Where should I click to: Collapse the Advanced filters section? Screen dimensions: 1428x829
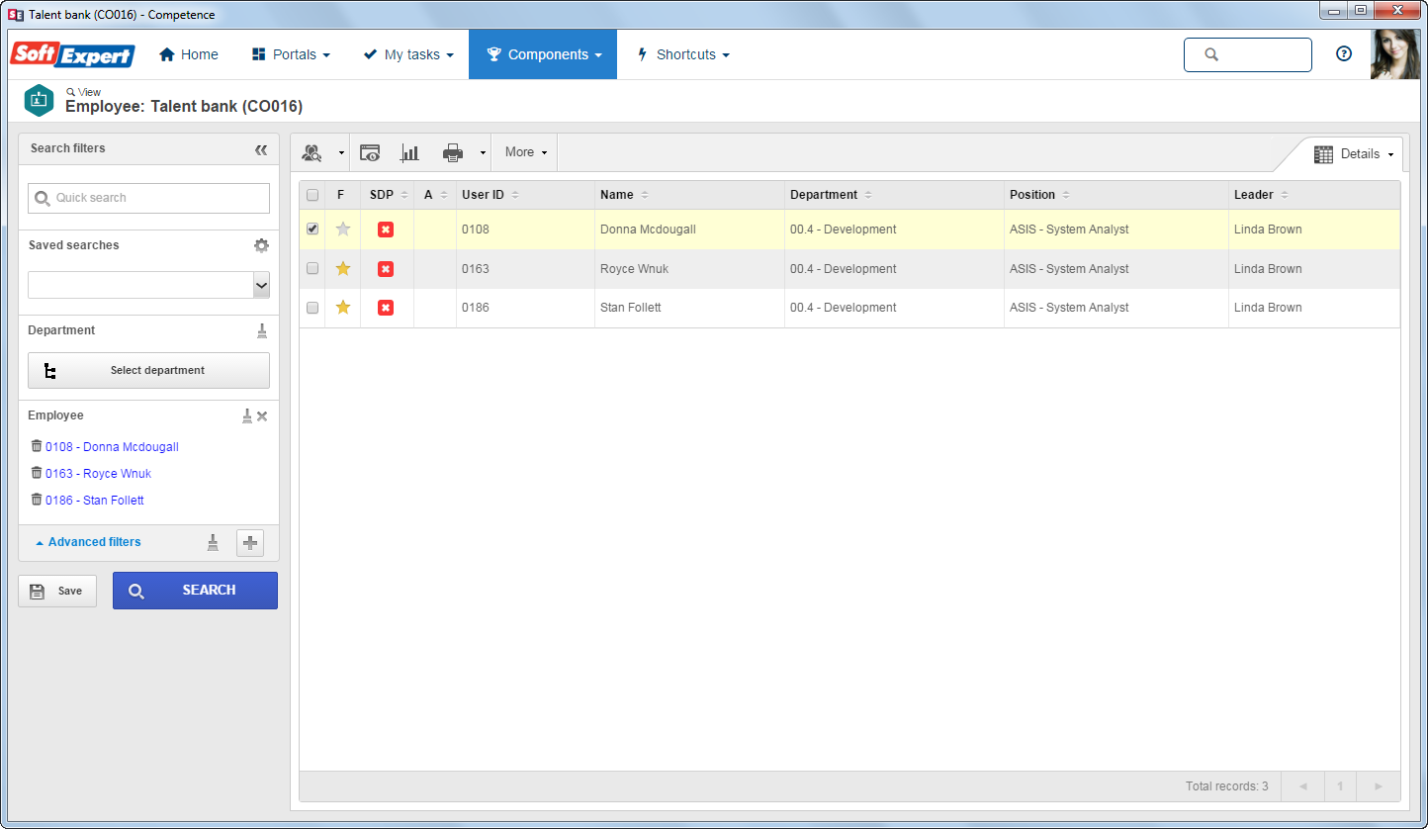(x=88, y=542)
